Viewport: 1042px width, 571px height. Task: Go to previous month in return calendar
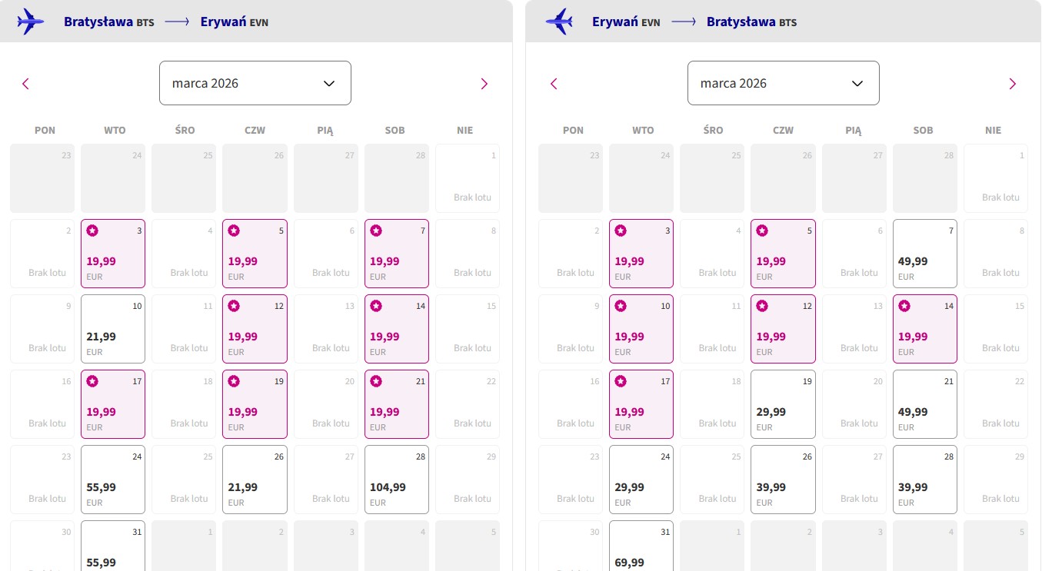pos(554,84)
